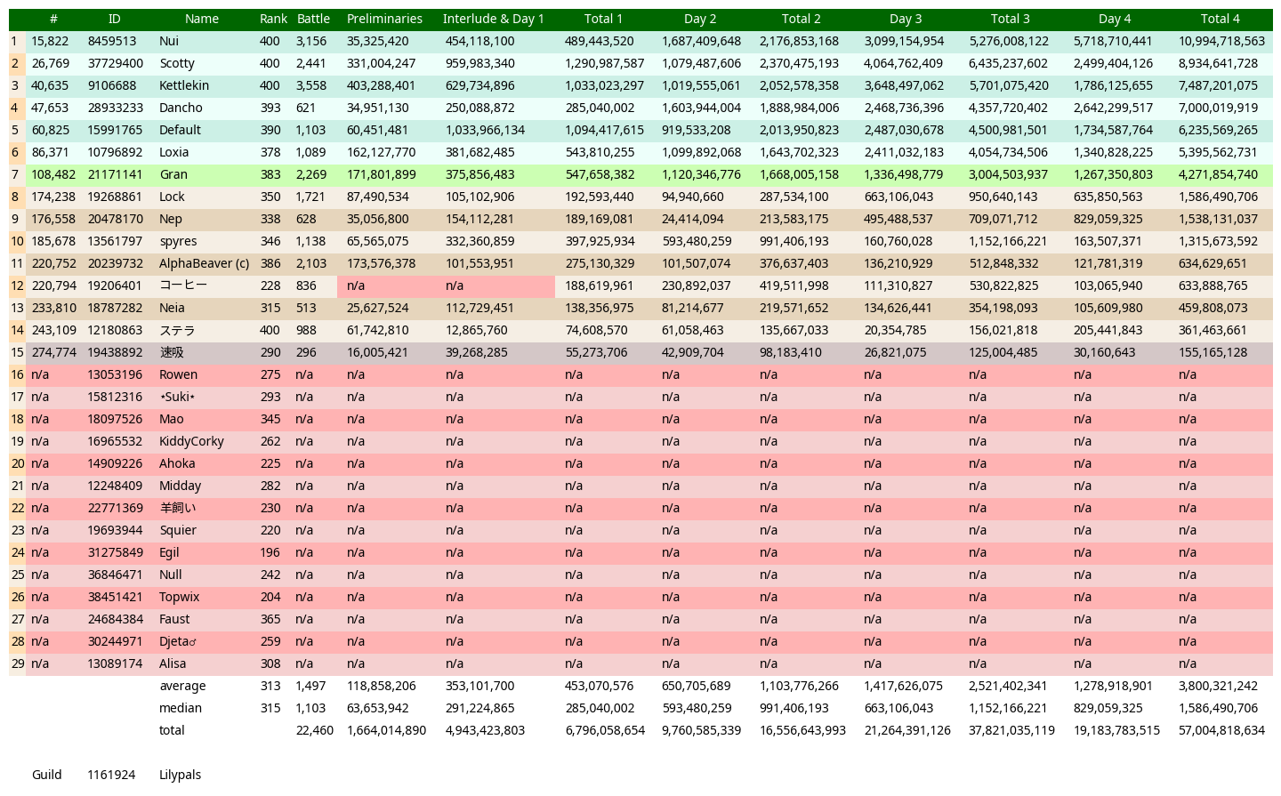Select the name cell "ステラ"
The width and height of the screenshot is (1281, 796).
click(177, 330)
